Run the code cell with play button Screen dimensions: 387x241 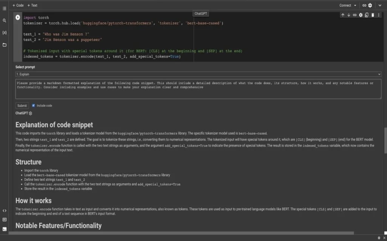[x=18, y=17]
